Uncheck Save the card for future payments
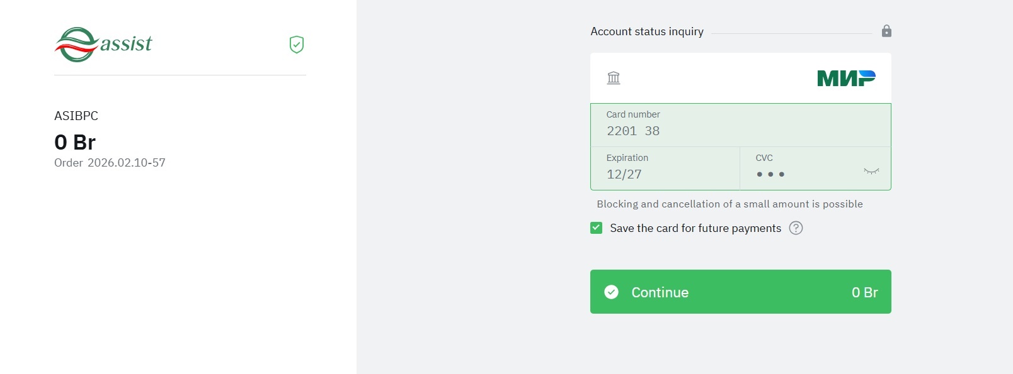Screen dimensions: 1013x374 597,228
